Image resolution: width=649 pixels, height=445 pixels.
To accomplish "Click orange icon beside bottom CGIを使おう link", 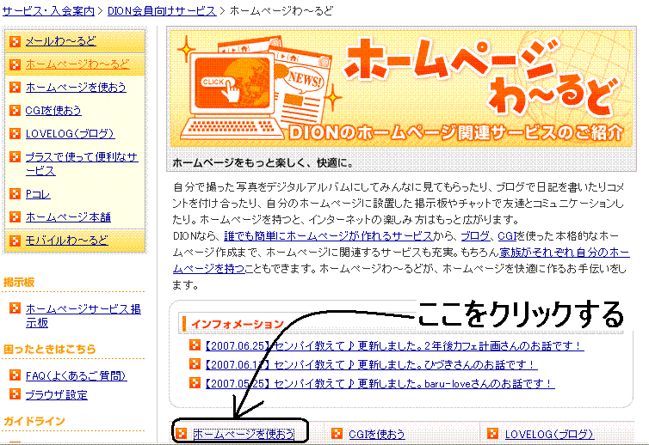I will tap(337, 434).
